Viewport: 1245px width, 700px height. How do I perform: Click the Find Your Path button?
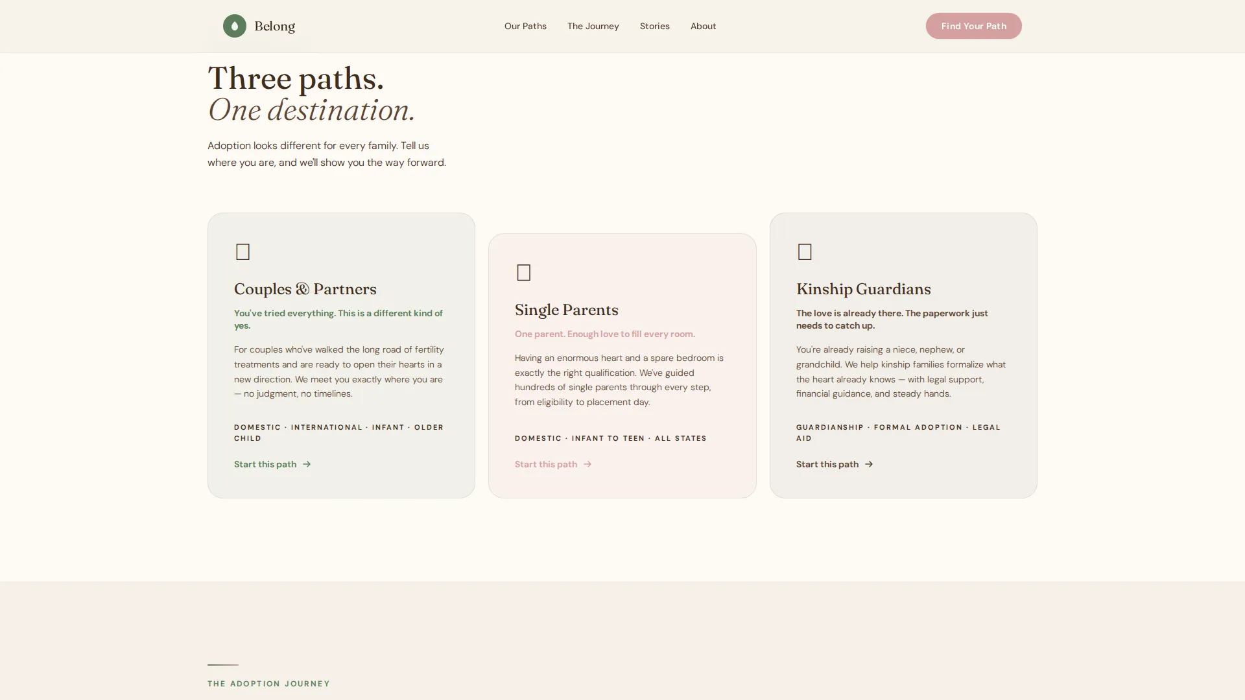973,26
